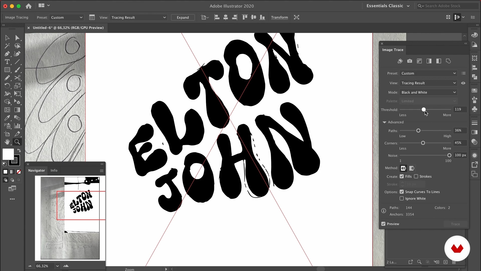Click the horizontal align left icon

217,17
